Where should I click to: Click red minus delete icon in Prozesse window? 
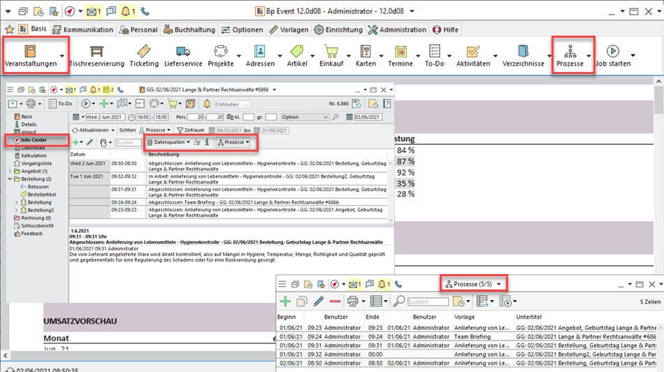coord(335,301)
